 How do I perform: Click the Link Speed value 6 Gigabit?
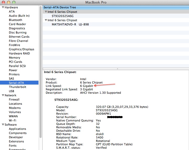point(87,86)
